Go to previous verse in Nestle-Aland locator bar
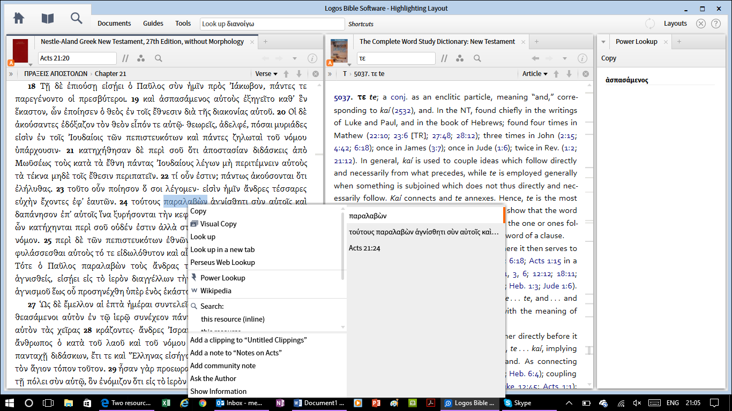732x411 pixels. pyautogui.click(x=286, y=74)
